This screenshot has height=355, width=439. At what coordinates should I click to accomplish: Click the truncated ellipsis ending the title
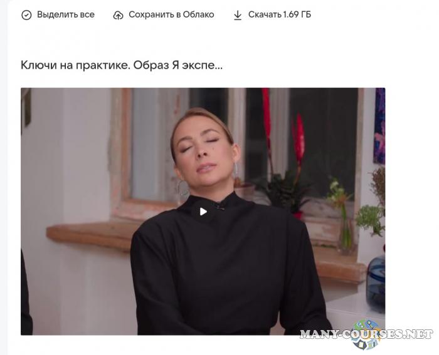pyautogui.click(x=219, y=67)
